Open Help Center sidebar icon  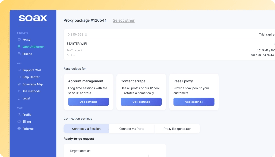coord(19,77)
